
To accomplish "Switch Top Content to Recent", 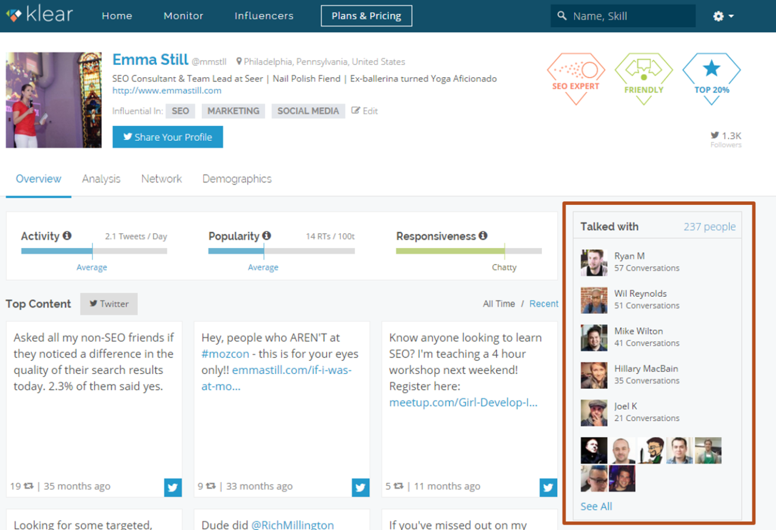I will coord(543,304).
